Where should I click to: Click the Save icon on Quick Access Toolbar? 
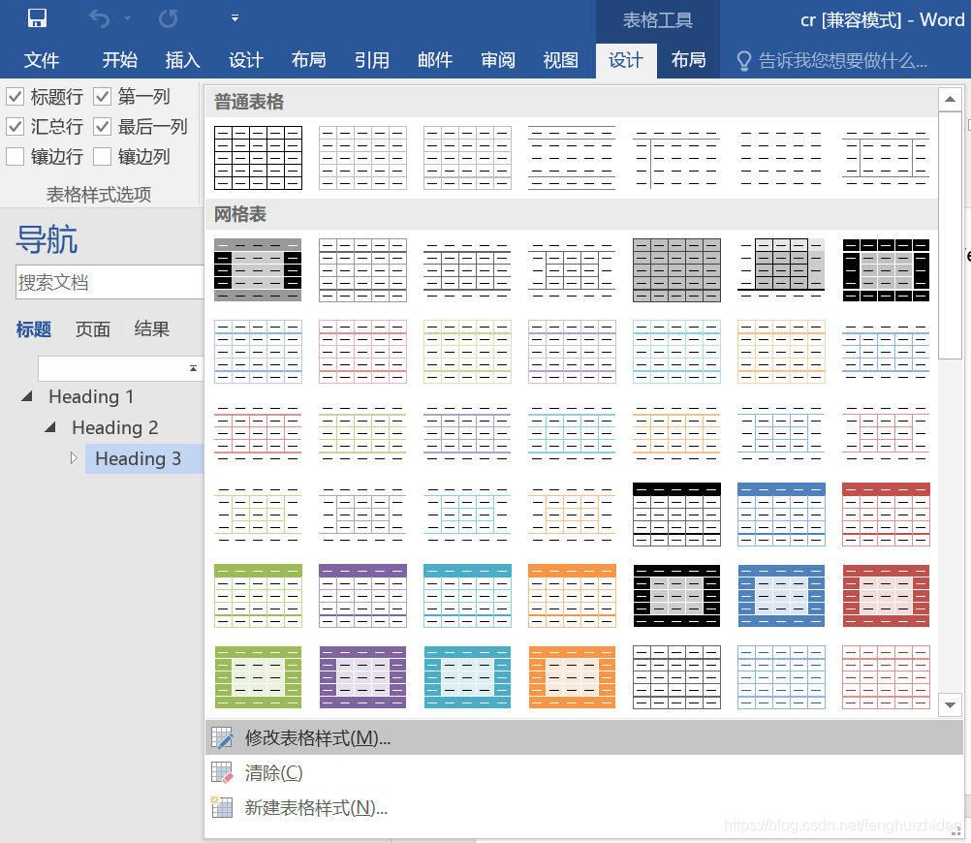tap(37, 16)
